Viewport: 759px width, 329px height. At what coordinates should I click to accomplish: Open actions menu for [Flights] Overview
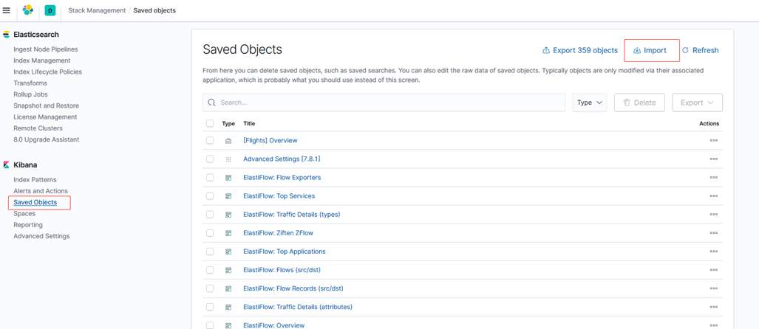tap(713, 141)
